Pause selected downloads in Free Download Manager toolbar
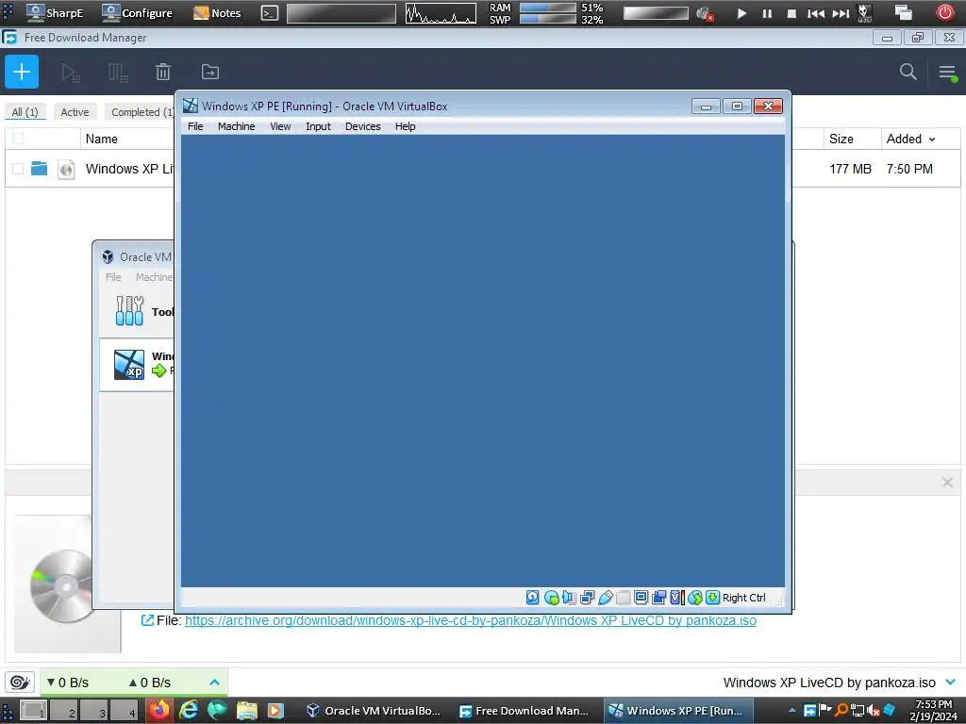Viewport: 966px width, 724px height. (118, 73)
